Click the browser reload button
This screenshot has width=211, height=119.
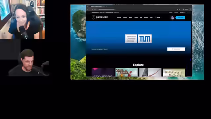point(92,10)
